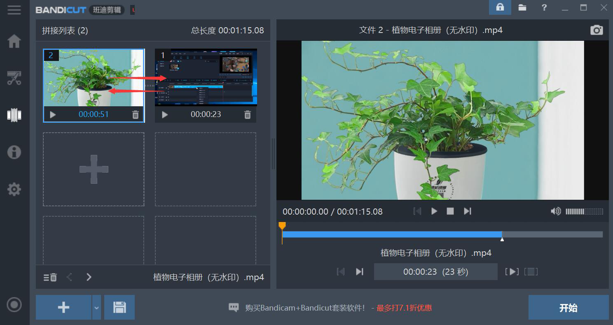
Task: Play the preview video
Action: [x=434, y=211]
